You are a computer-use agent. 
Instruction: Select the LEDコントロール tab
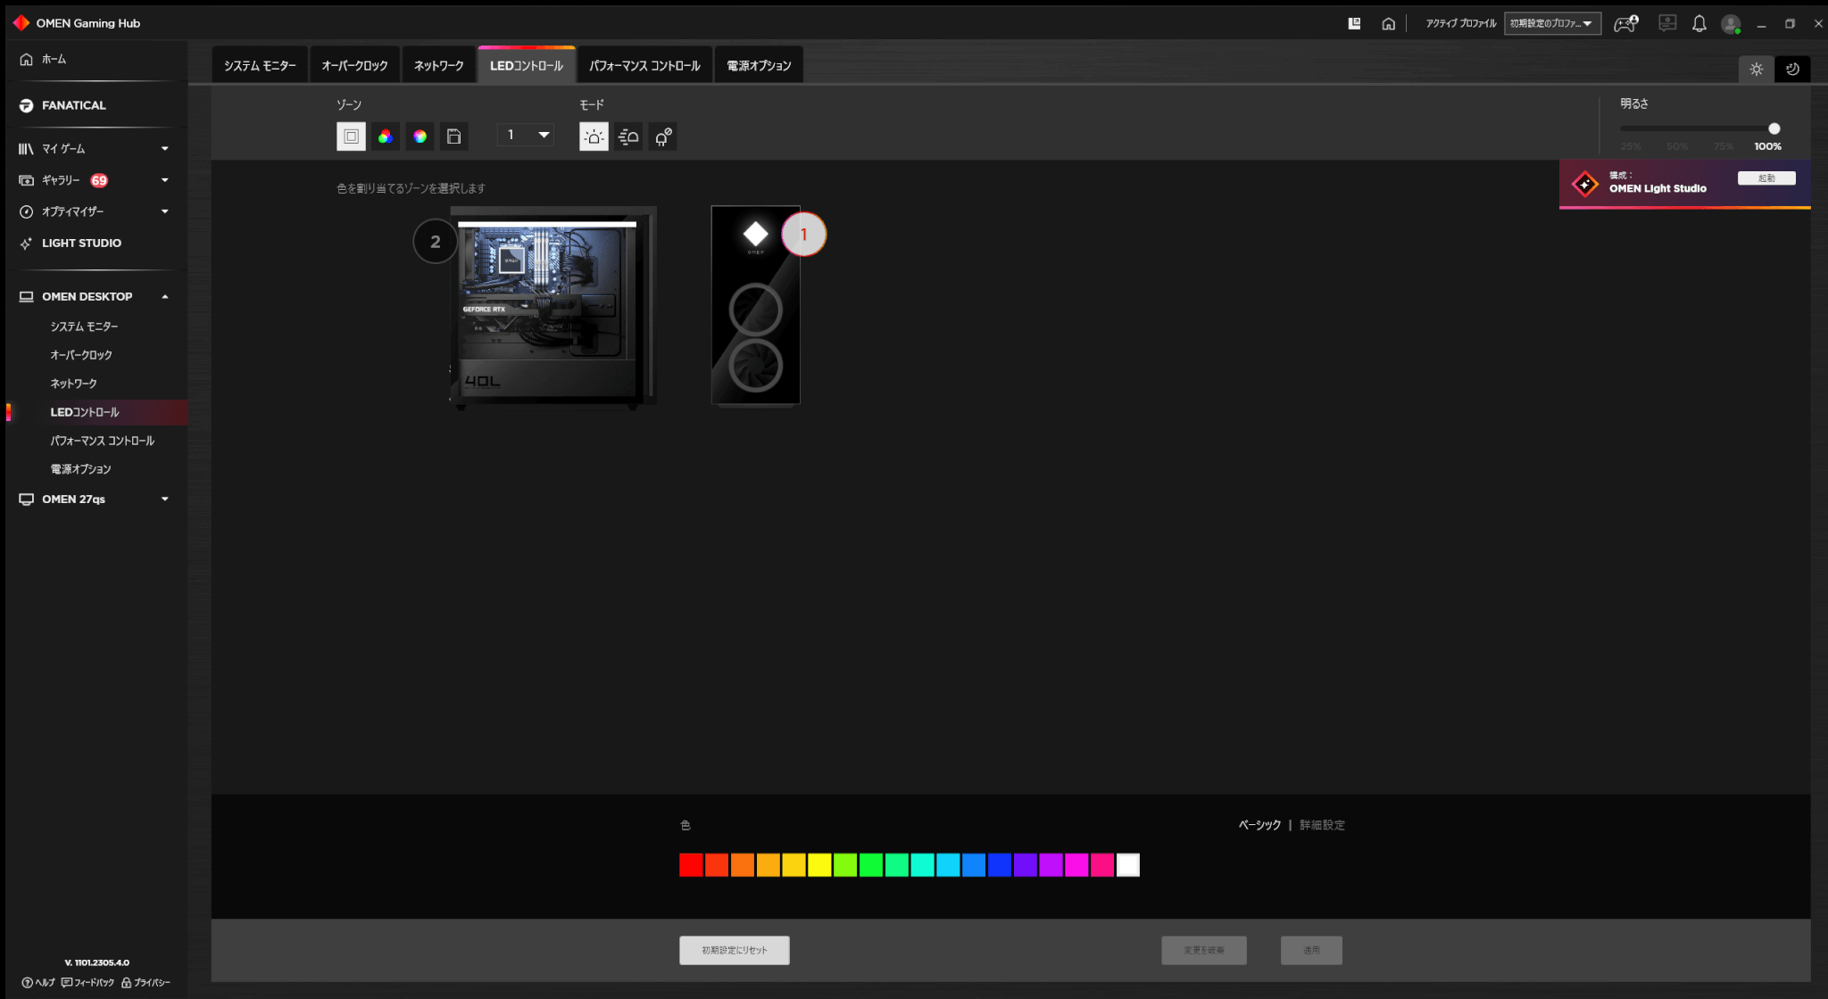tap(527, 65)
